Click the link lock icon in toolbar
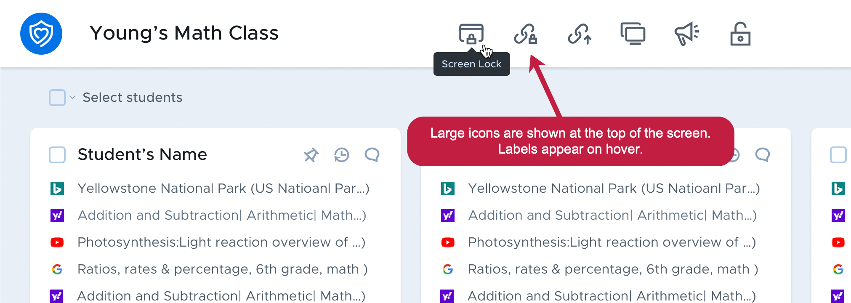 click(525, 34)
